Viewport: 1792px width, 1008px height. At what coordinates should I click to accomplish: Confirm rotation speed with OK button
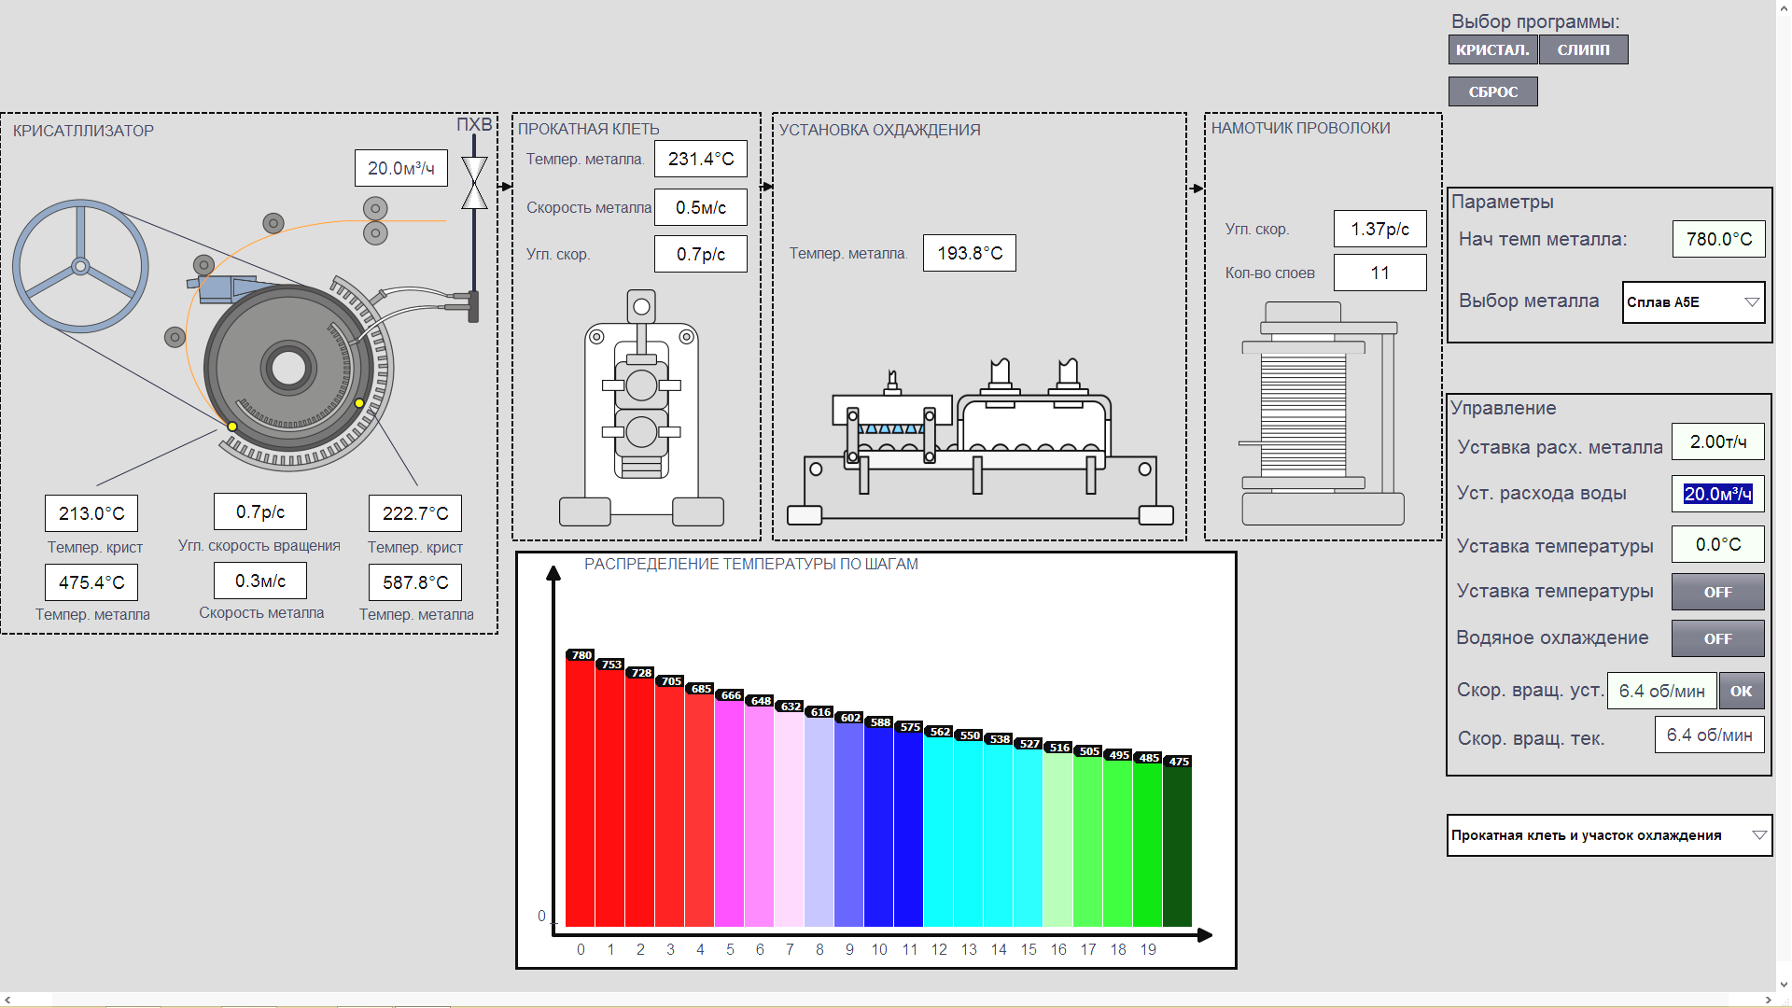click(1741, 692)
